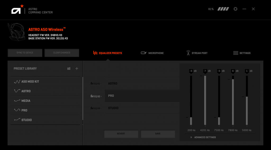
Task: Click the 5000 Hz frequency label
Action: click(x=247, y=130)
